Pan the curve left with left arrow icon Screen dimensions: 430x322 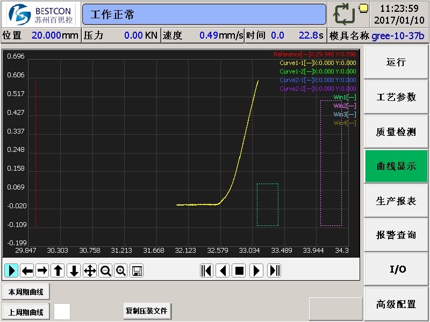point(27,270)
